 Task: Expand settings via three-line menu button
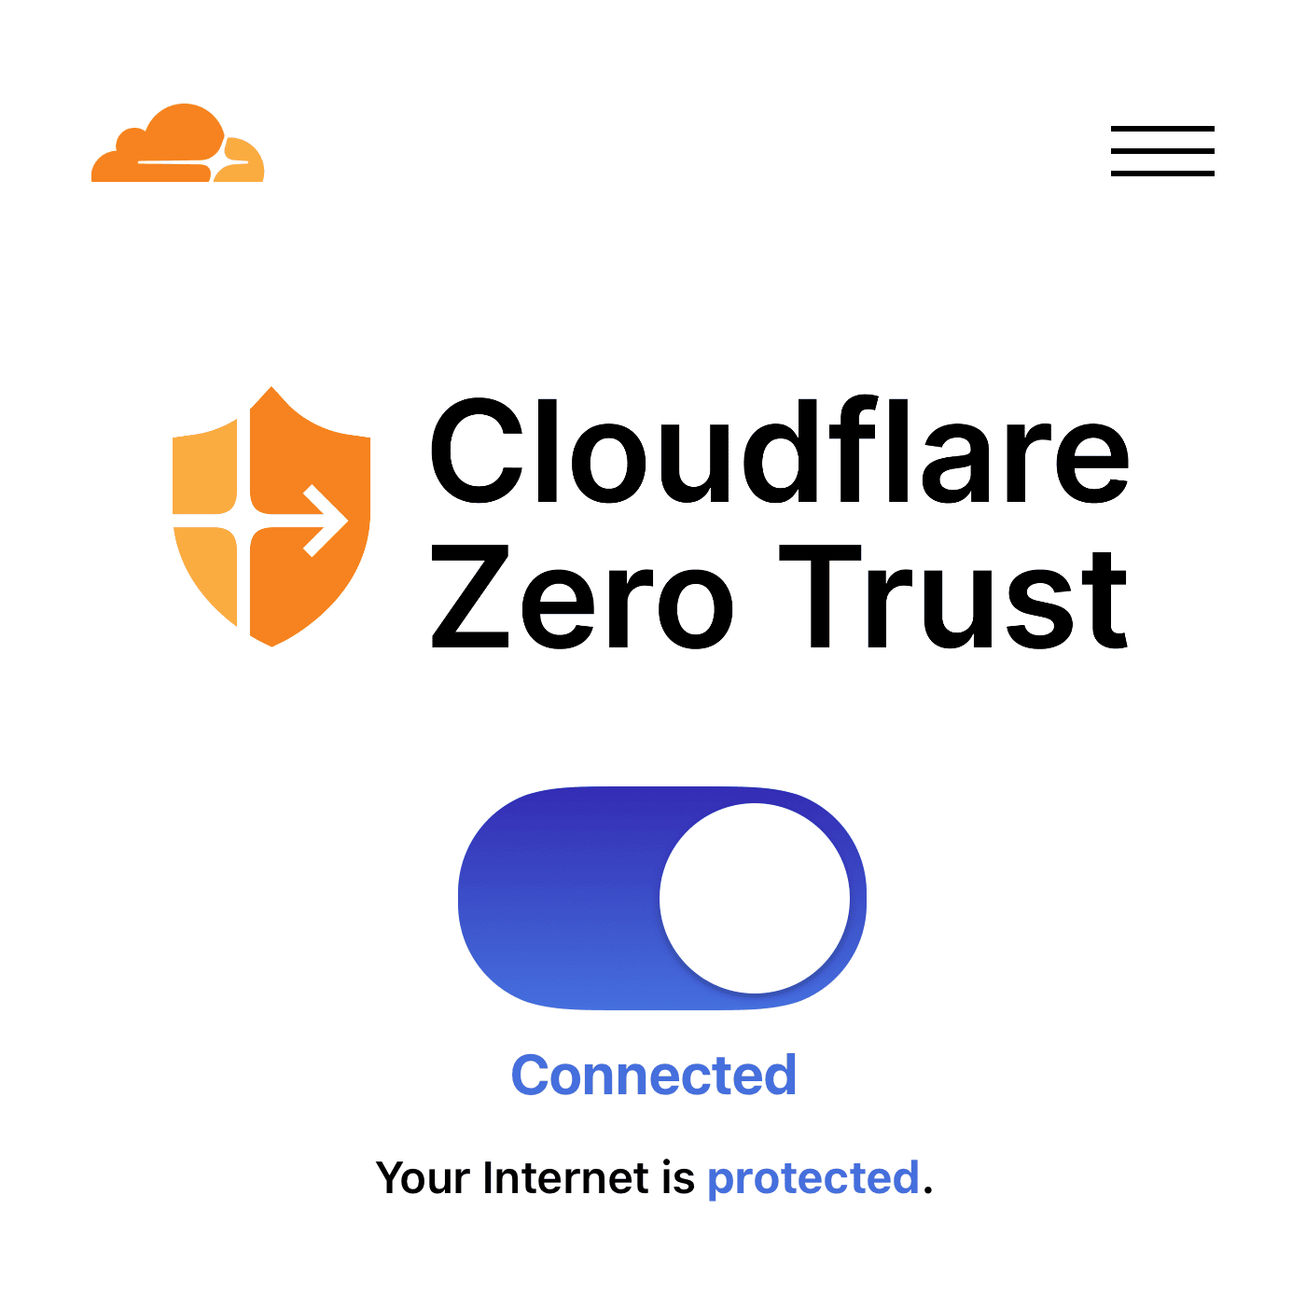point(1162,150)
